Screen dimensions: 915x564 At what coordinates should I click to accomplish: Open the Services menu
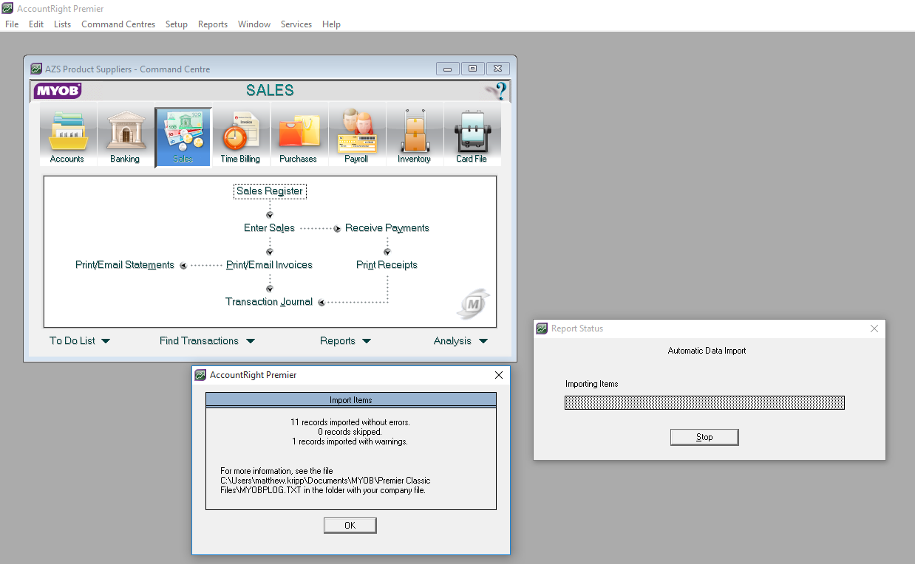[296, 24]
